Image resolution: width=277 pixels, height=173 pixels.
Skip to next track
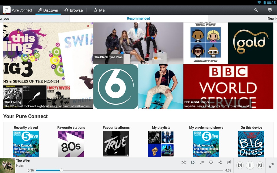[260, 165]
